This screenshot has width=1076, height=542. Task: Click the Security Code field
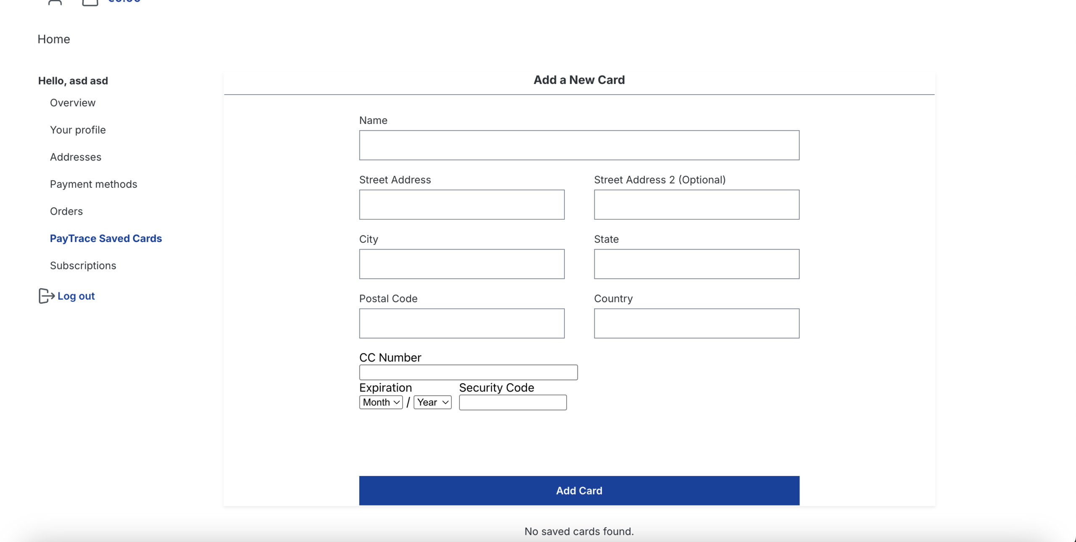(x=512, y=402)
